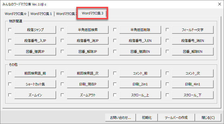Screen dimensions: 224x124
Task: Enable the checkbox beside 段落ジャンプ
Action: [10, 29]
